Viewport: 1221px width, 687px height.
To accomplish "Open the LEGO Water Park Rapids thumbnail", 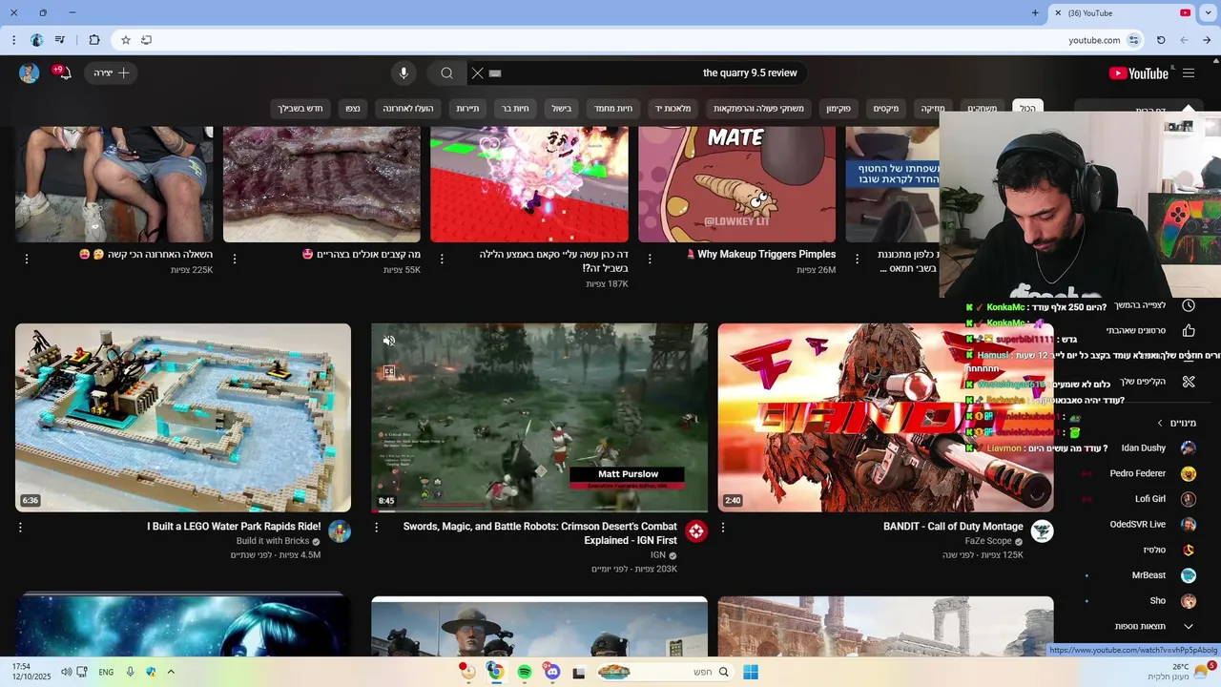I will pos(183,418).
